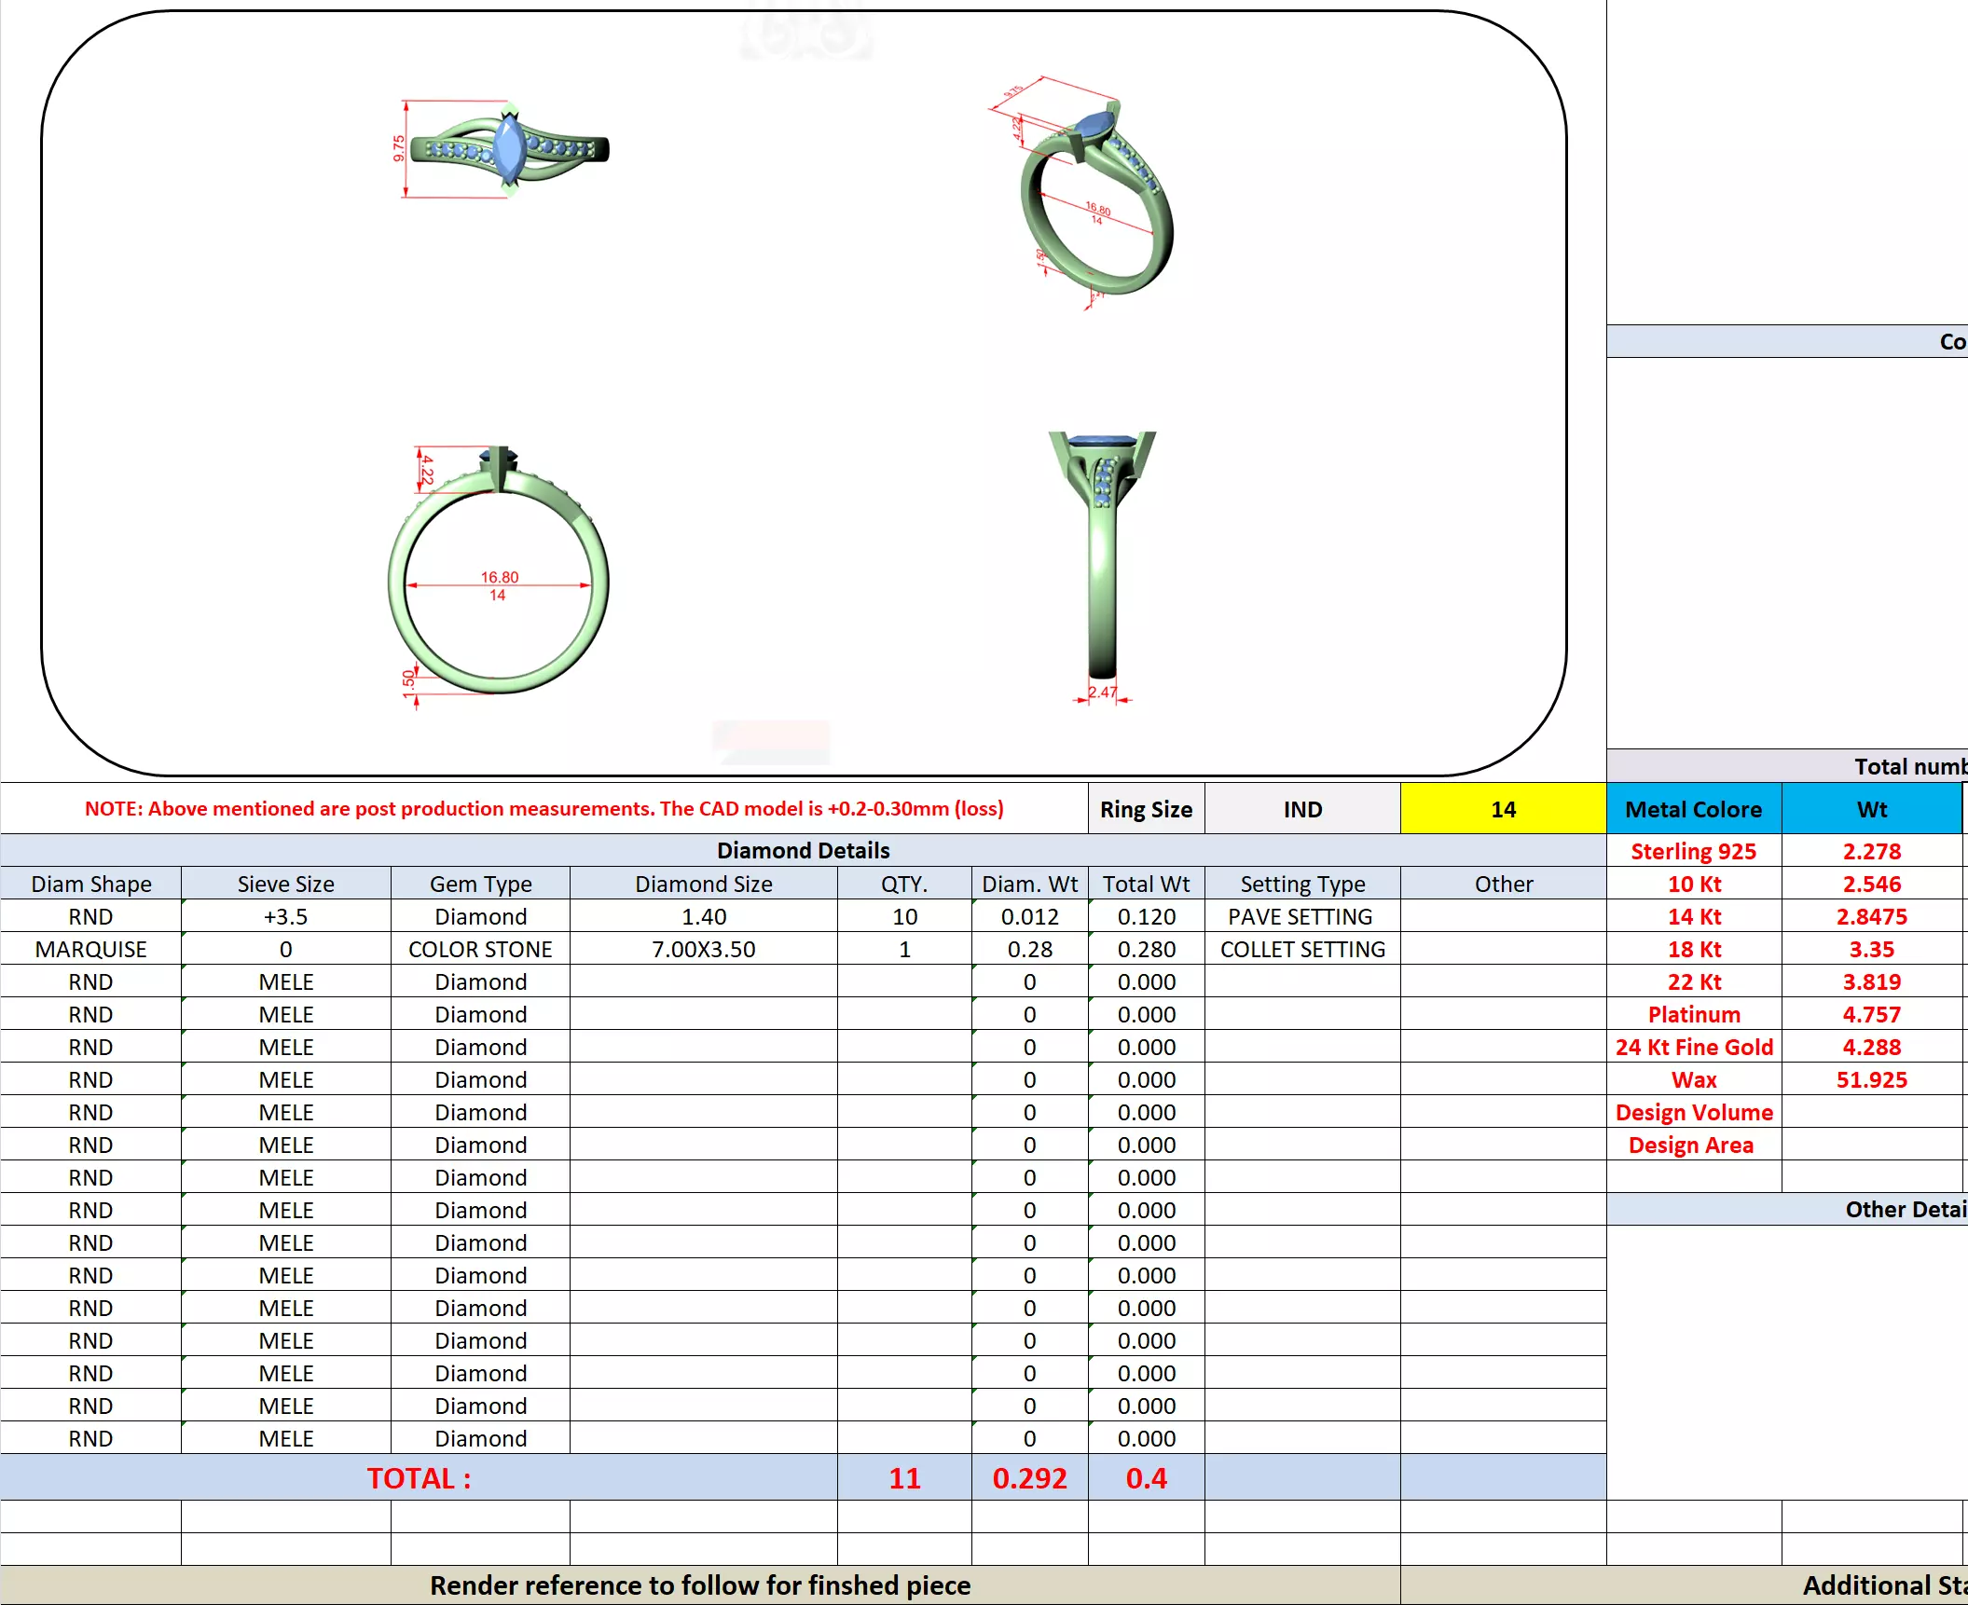The height and width of the screenshot is (1605, 1968).
Task: Select the Metal Colore header cell
Action: 1692,809
